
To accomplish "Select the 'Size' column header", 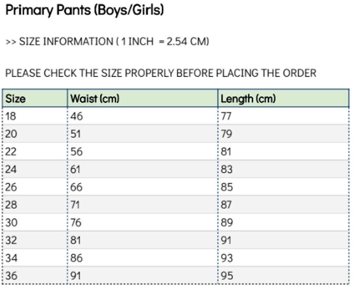I will point(16,99).
